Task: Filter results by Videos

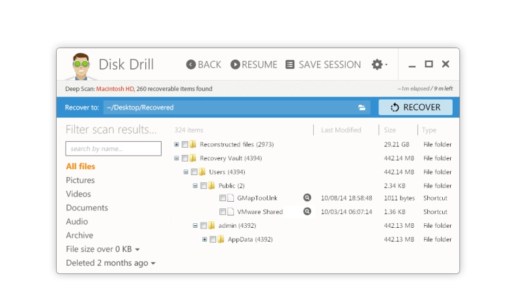Action: pos(78,194)
